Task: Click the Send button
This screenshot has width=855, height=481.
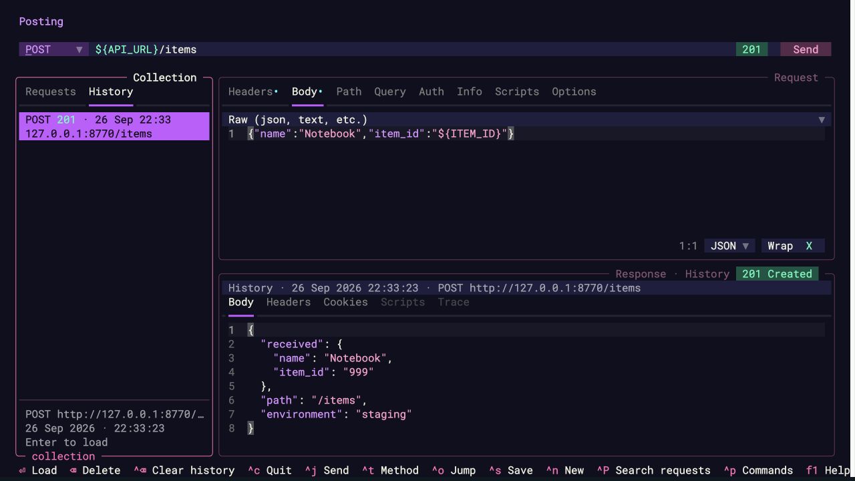Action: [806, 49]
